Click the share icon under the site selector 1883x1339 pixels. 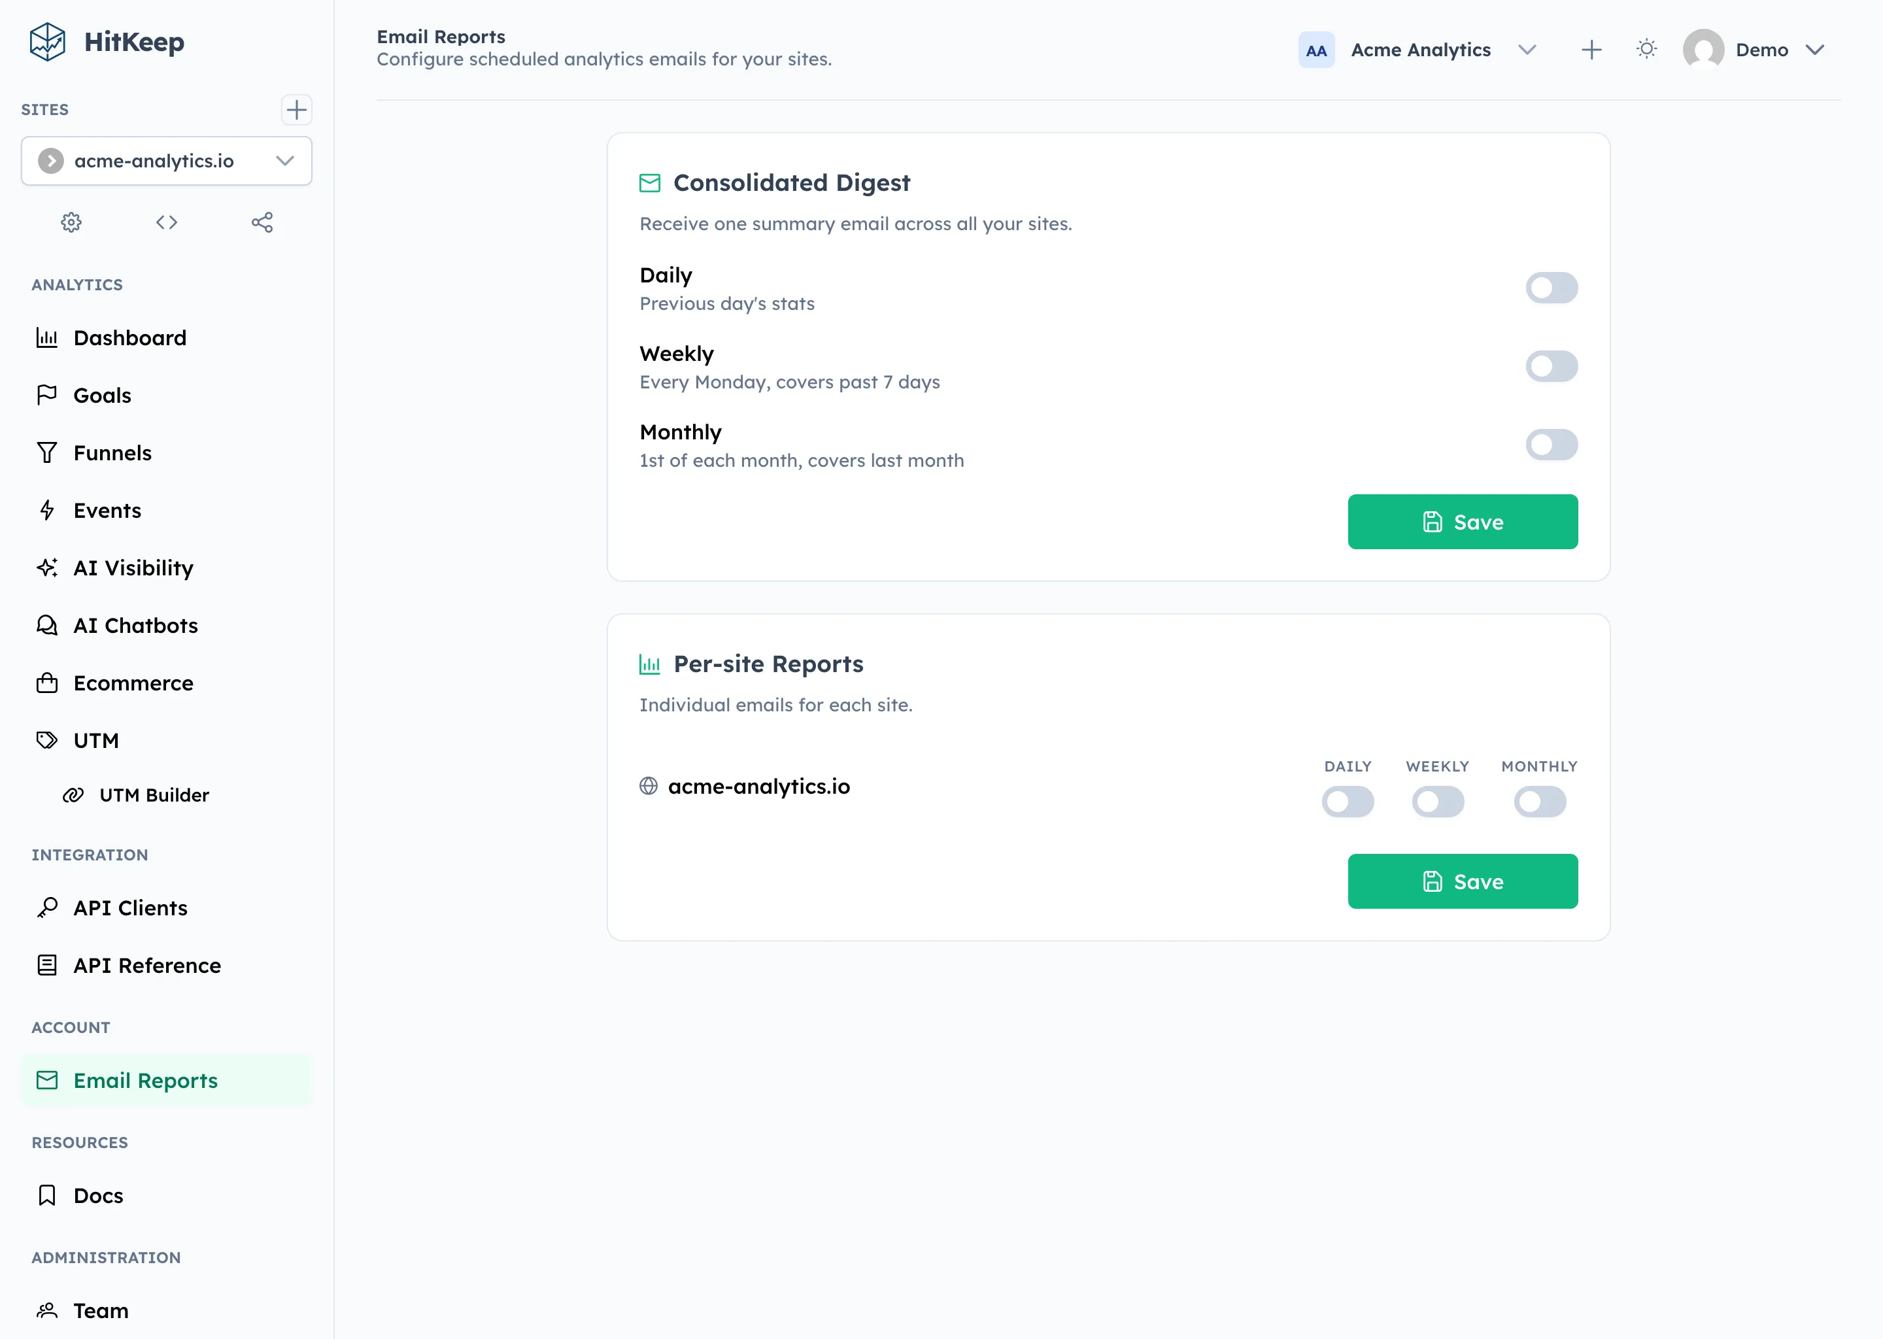point(262,222)
